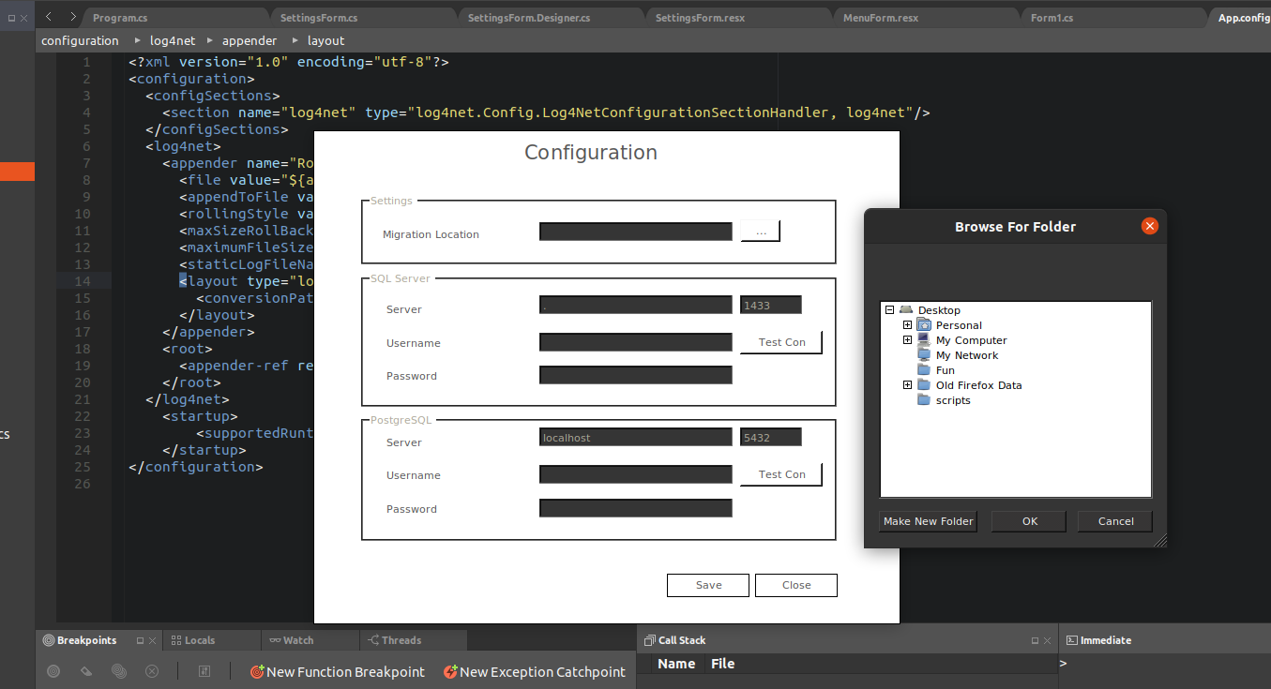
Task: Collapse the Desktop tree node
Action: click(889, 309)
